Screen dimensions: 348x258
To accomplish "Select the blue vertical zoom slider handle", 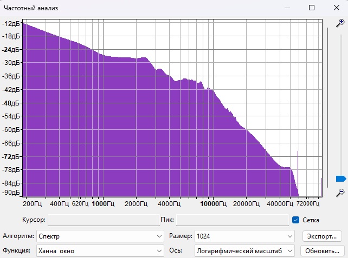I will (341, 178).
